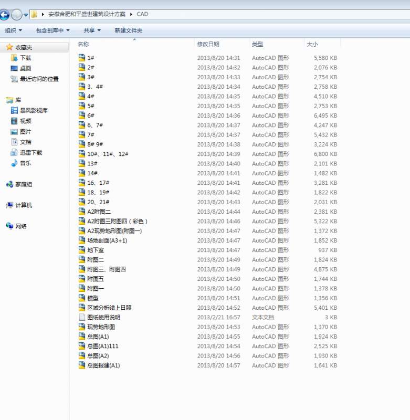Select the 附图五 drawing file

[96, 279]
